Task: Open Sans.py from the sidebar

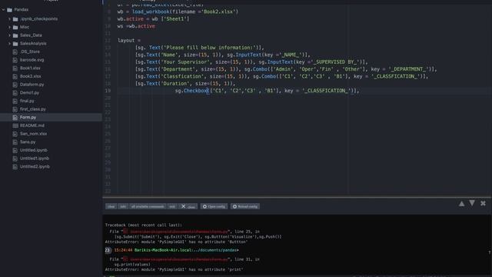Action: tap(28, 142)
